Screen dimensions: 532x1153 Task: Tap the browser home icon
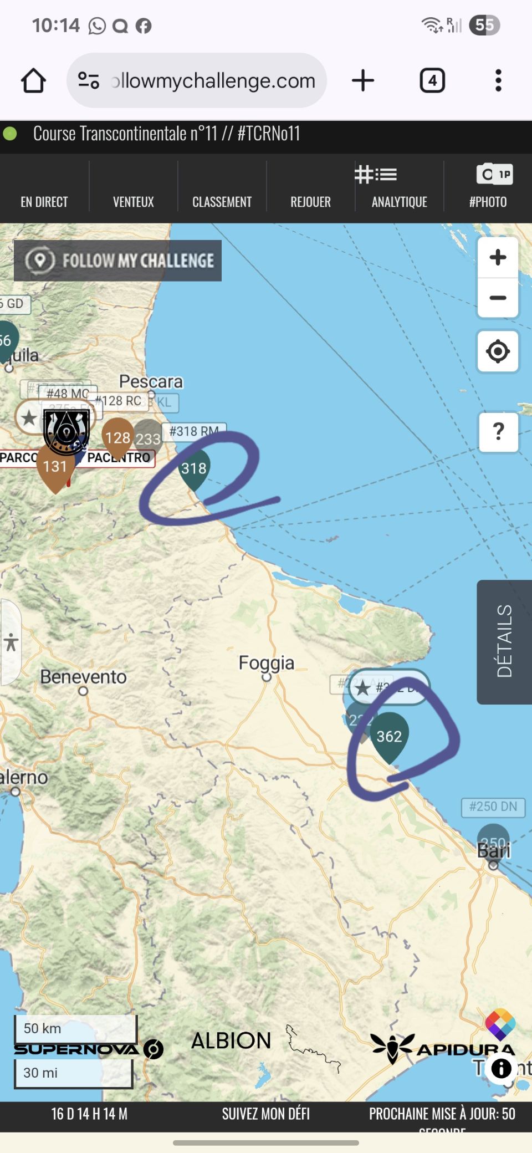coord(33,80)
